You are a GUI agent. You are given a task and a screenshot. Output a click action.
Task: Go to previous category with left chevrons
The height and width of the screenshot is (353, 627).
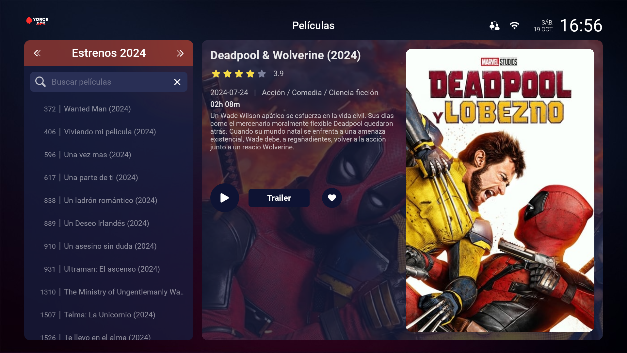pyautogui.click(x=37, y=53)
